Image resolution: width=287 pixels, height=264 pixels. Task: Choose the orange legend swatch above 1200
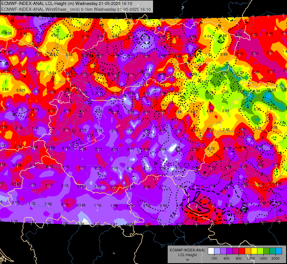(x=248, y=251)
